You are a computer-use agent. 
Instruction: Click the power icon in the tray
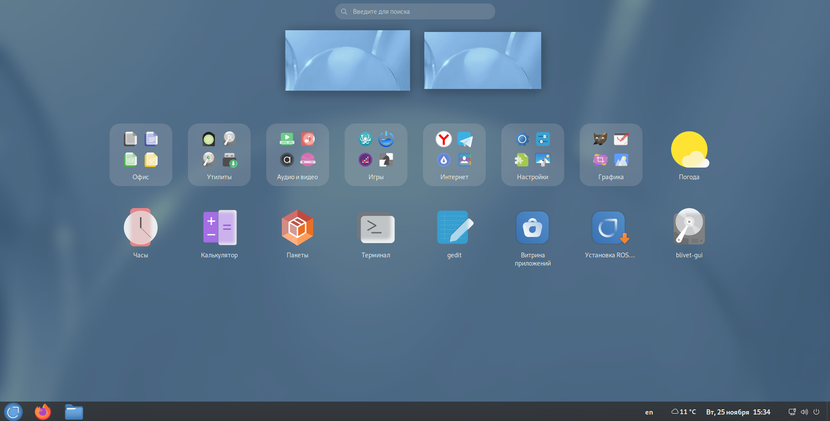816,412
